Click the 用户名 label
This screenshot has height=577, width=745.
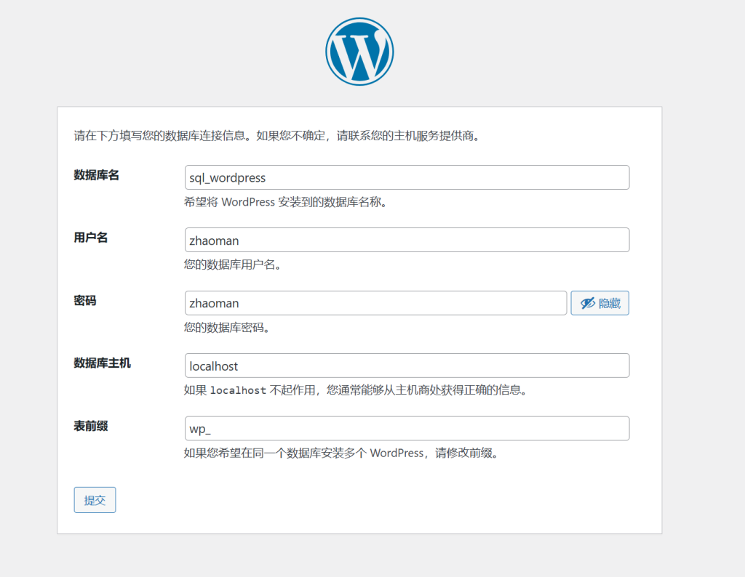(91, 238)
